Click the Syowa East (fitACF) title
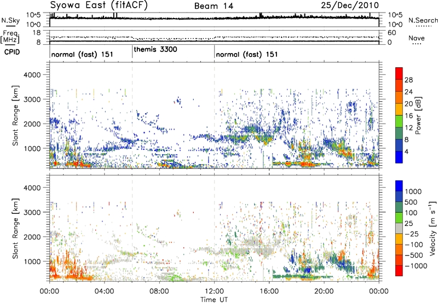This screenshot has height=303, width=438. (99, 5)
